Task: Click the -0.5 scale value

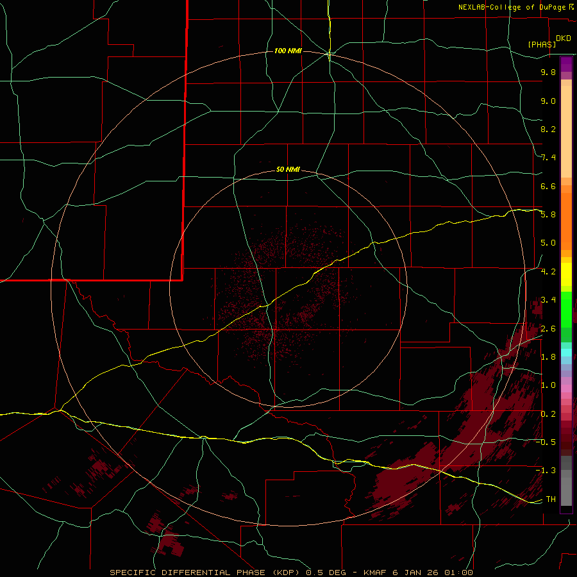Action: pyautogui.click(x=546, y=442)
